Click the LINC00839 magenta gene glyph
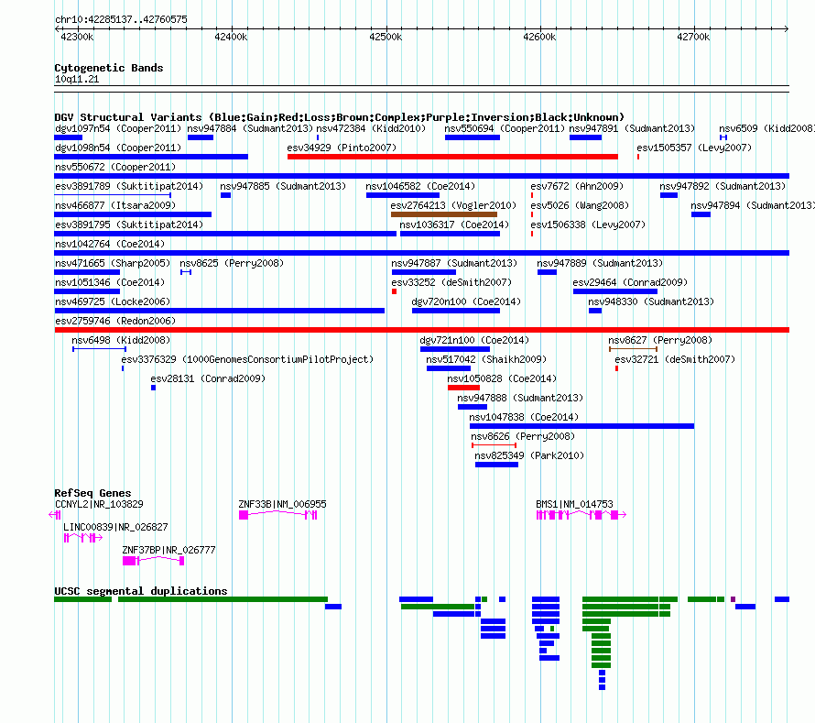 pos(82,538)
